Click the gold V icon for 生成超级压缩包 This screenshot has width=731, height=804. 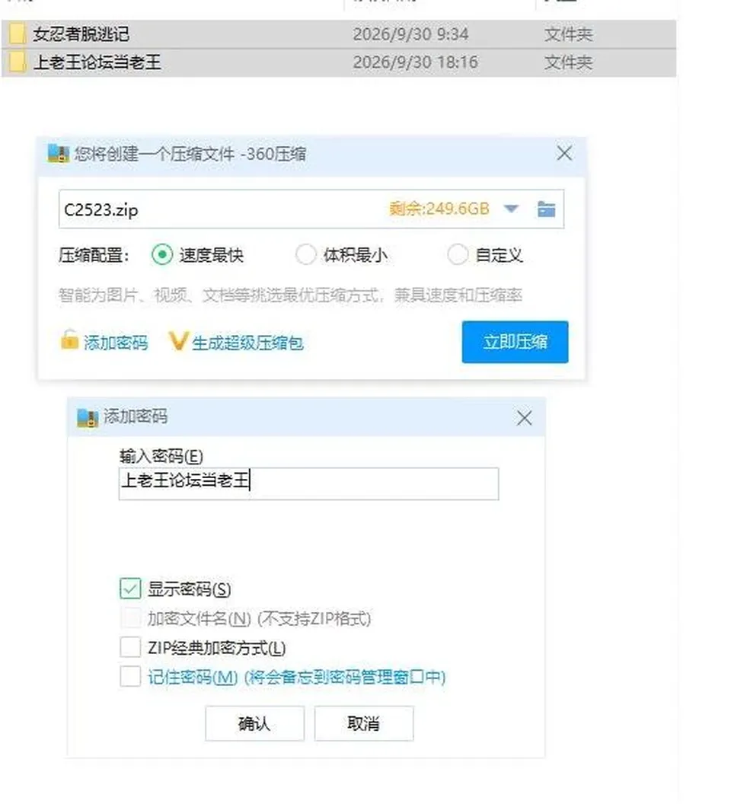point(178,341)
